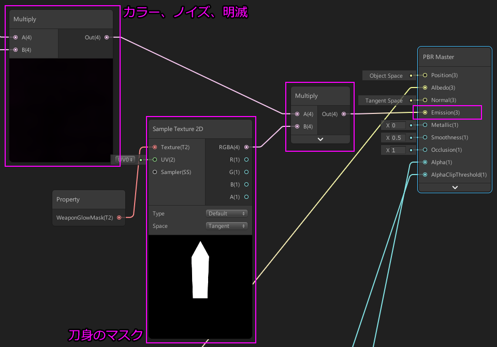Open the Space dropdown set to Tangent
This screenshot has height=347, width=497.
tap(227, 226)
